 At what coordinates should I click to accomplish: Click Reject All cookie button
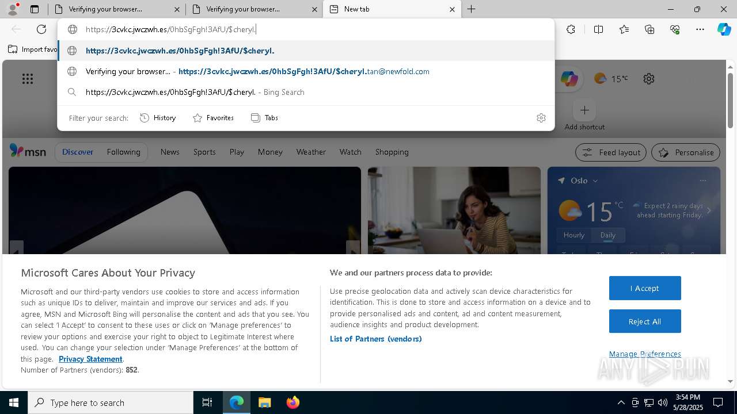click(645, 321)
